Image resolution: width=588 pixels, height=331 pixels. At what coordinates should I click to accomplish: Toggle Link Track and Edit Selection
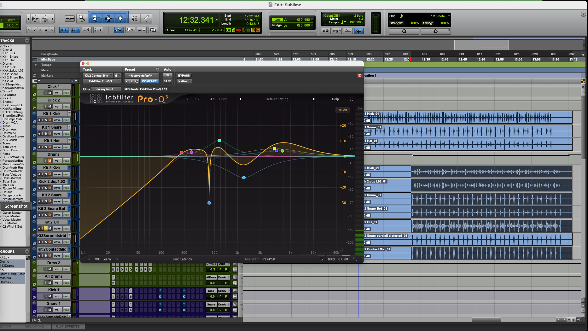(87, 30)
